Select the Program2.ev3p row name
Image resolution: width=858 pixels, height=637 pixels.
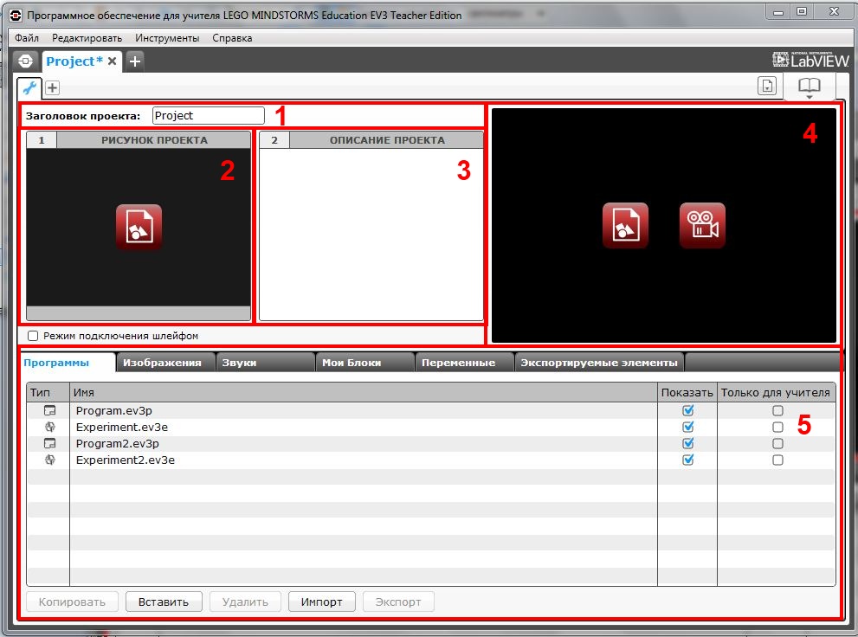[x=117, y=443]
